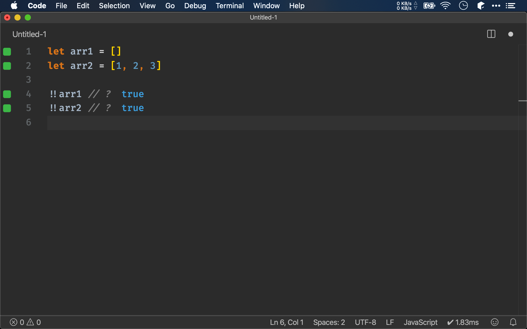Viewport: 527px width, 329px height.
Task: Open the Debug menu
Action: point(195,6)
